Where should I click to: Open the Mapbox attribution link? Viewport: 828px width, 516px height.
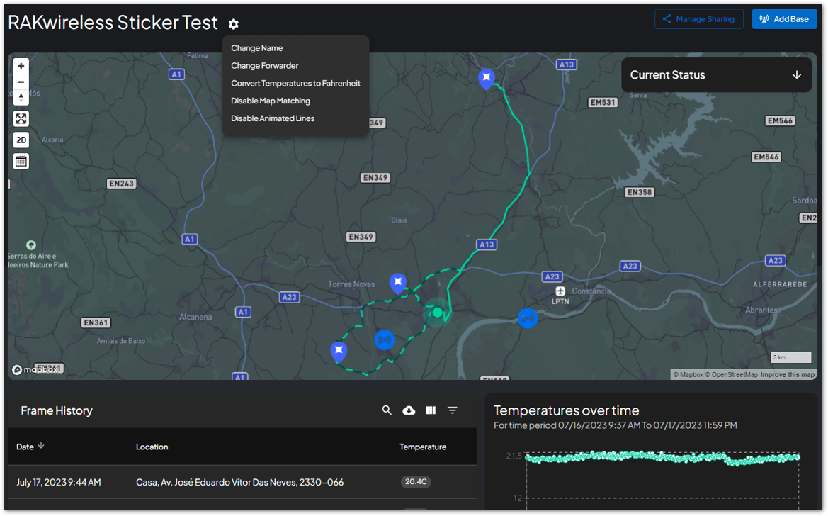point(688,374)
